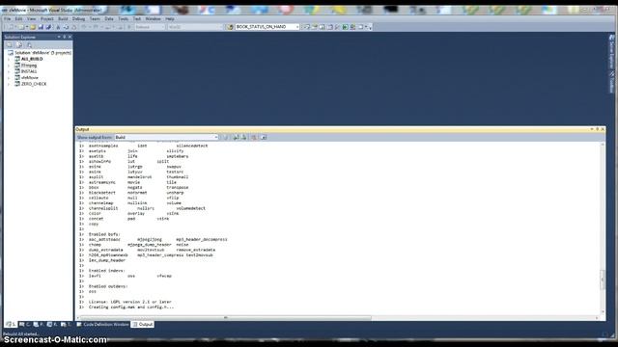Close the Solution Explorer panel
Screen dimensions: 618x347
tap(70, 37)
